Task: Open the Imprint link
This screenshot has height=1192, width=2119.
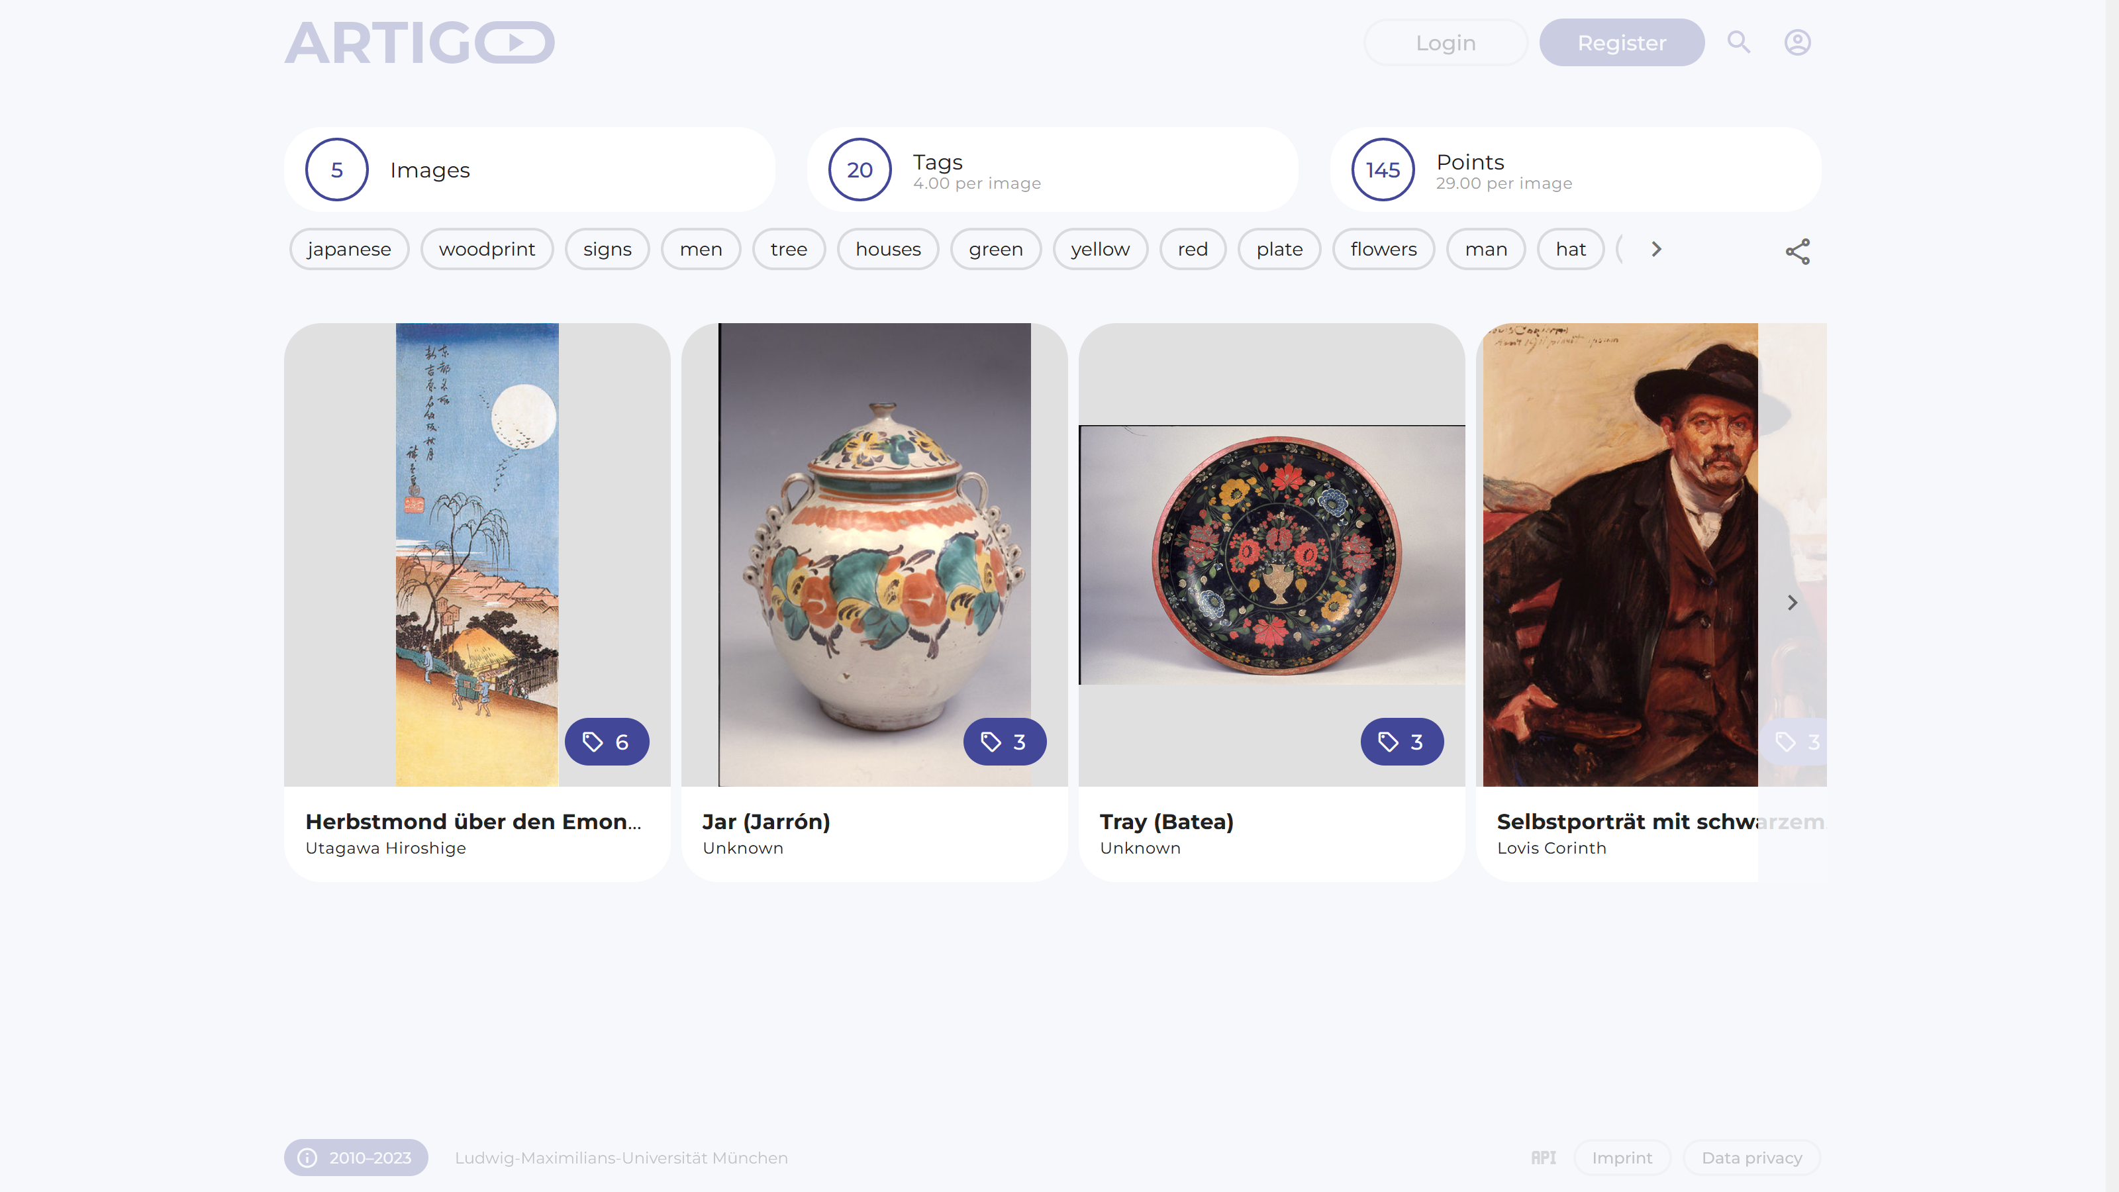Action: 1621,1158
